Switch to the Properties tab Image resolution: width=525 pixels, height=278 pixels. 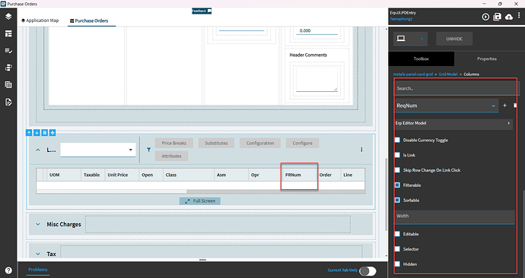tap(487, 58)
